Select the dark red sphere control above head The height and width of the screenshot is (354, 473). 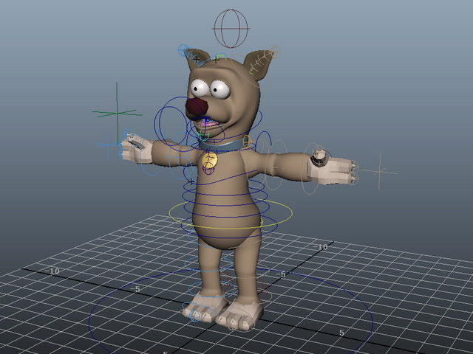tap(231, 29)
